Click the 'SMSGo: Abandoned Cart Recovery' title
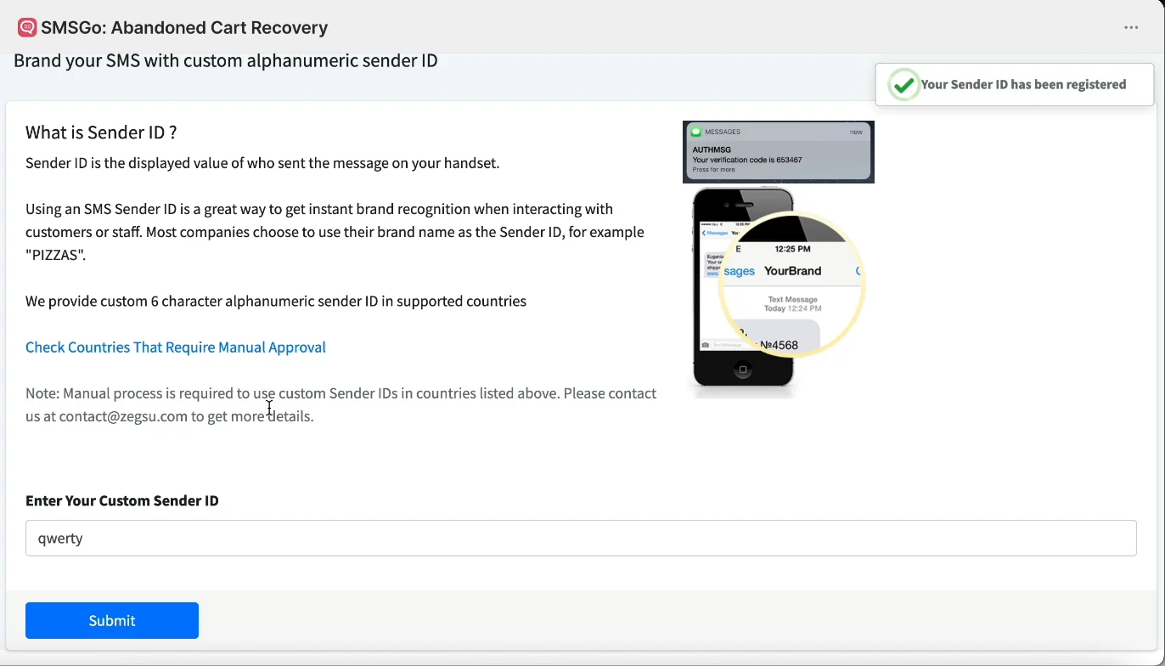This screenshot has height=666, width=1165. pyautogui.click(x=184, y=28)
